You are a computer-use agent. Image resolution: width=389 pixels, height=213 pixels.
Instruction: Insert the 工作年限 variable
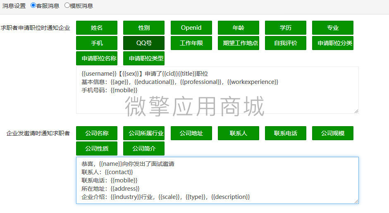[191, 43]
